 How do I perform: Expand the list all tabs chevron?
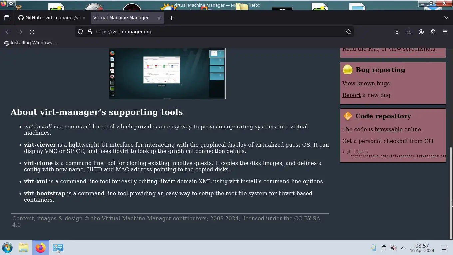pos(446,18)
